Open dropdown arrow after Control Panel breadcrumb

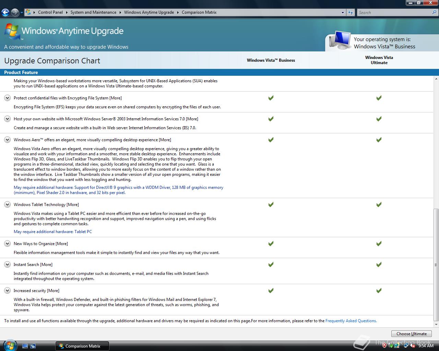click(67, 12)
